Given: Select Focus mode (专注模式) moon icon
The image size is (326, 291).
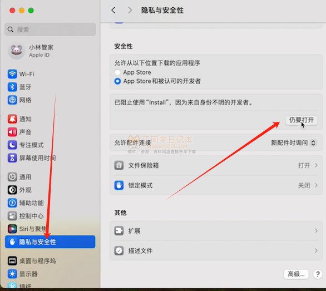Looking at the screenshot, I should coord(12,145).
